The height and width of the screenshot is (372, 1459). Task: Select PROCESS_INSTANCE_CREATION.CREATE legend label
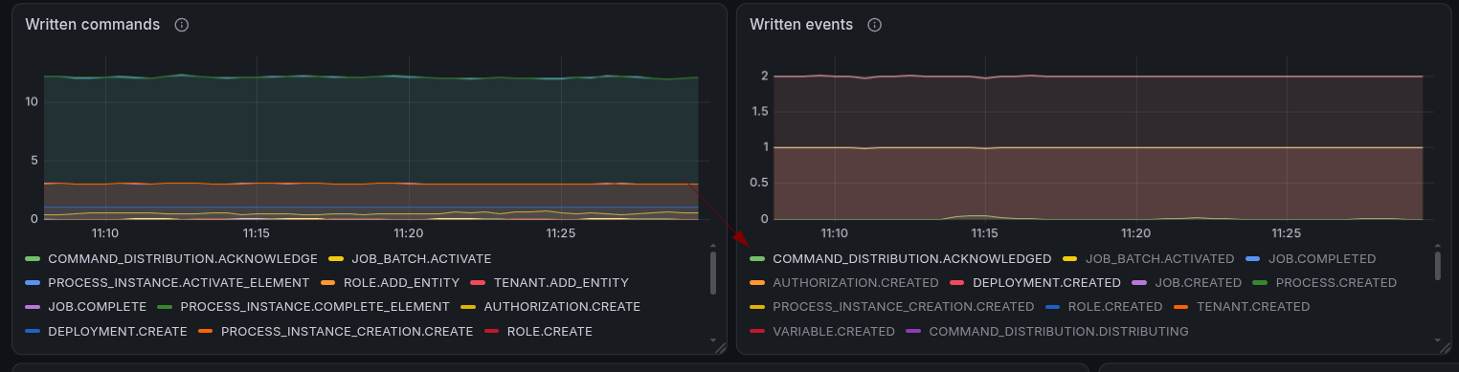[x=347, y=331]
